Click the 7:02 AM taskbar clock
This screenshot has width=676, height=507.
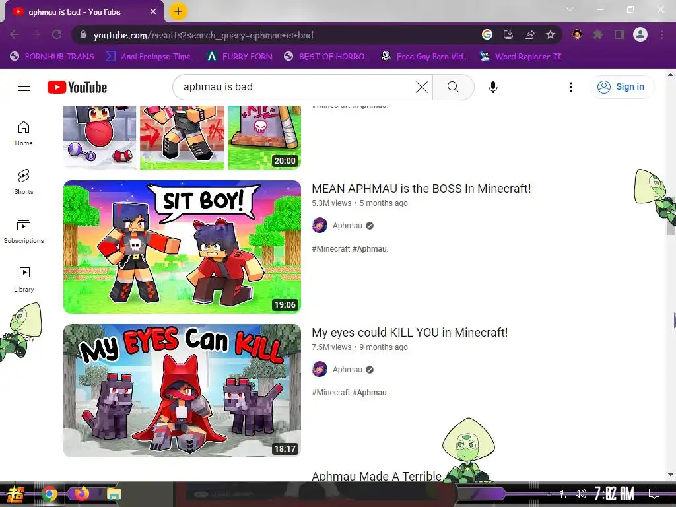pos(614,494)
